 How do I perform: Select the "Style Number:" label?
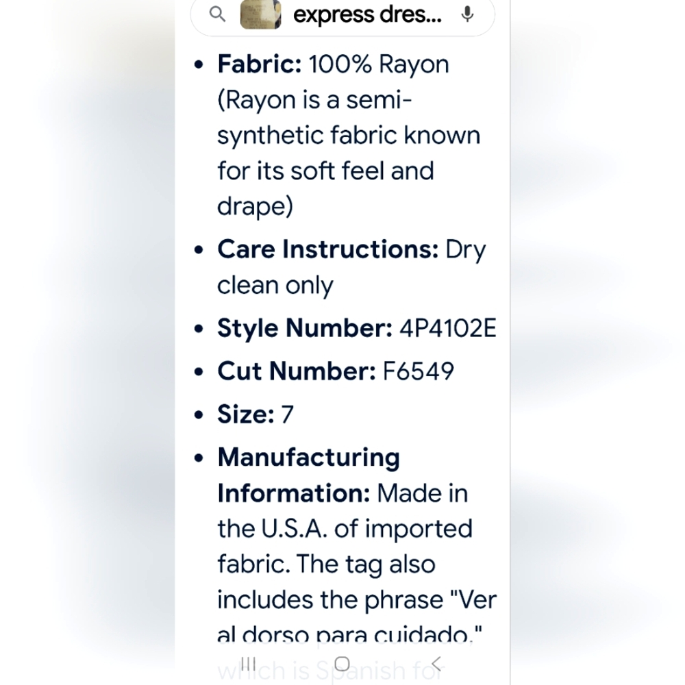(305, 328)
